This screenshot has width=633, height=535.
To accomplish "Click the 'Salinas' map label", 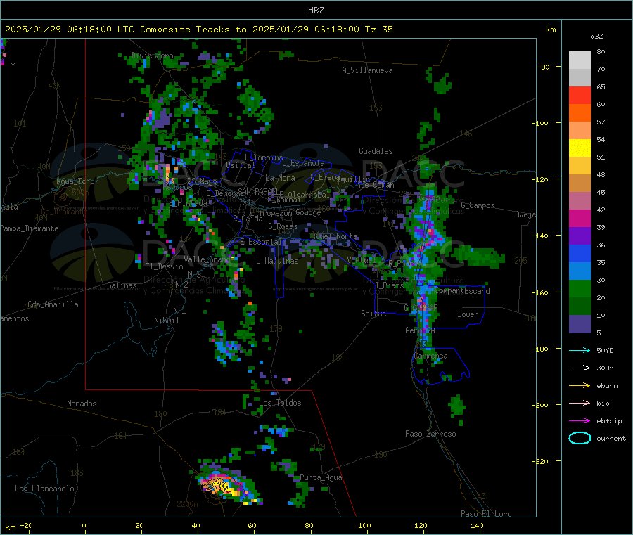I will 122,285.
